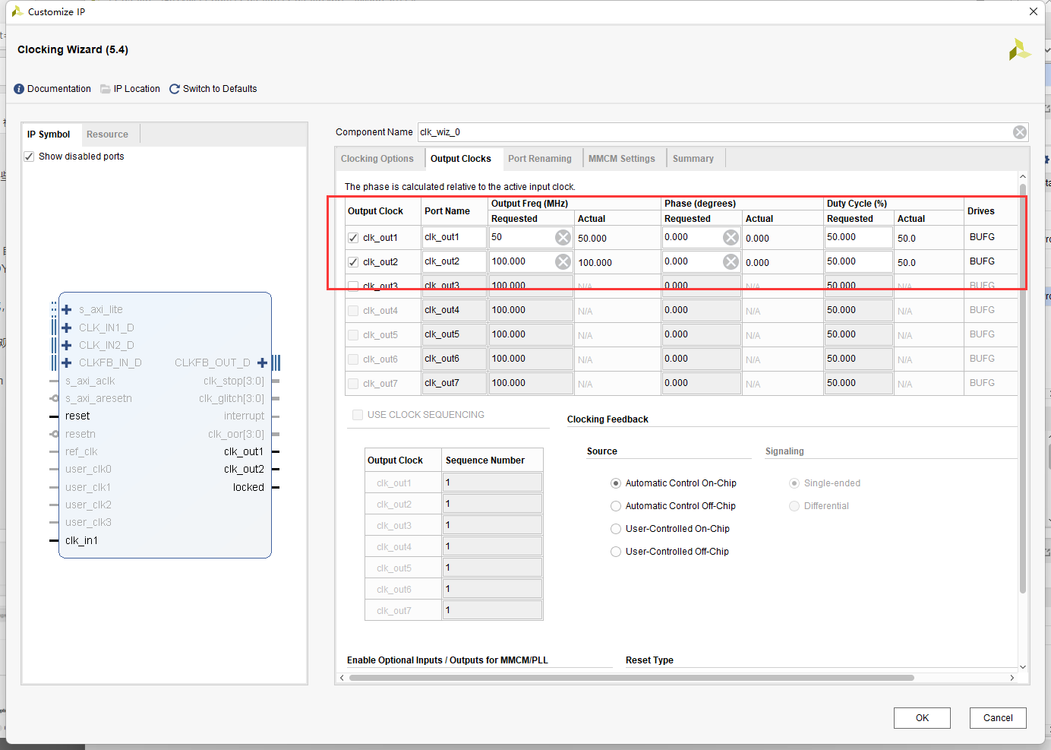The image size is (1051, 750).
Task: Clear clk_out1 requested frequency with X icon
Action: click(x=563, y=237)
